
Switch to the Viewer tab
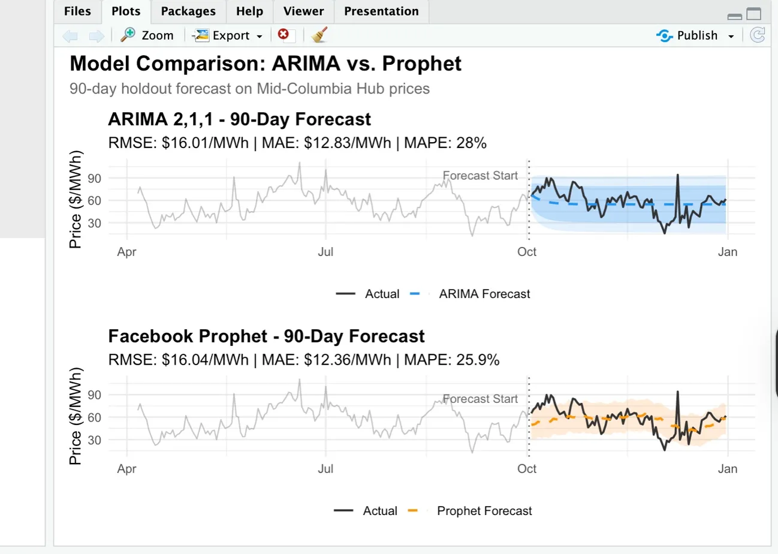(303, 11)
